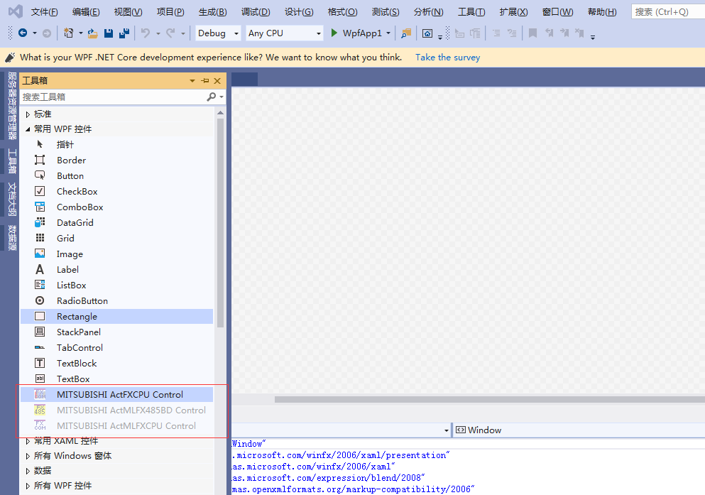Screen dimensions: 705x495
Task: Open the Debug configuration dropdown
Action: tap(219, 33)
